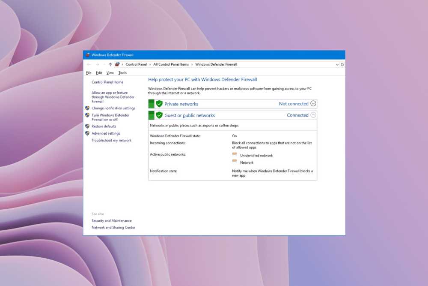This screenshot has width=428, height=286.
Task: Collapse the Guest or public networks section
Action: pos(313,115)
